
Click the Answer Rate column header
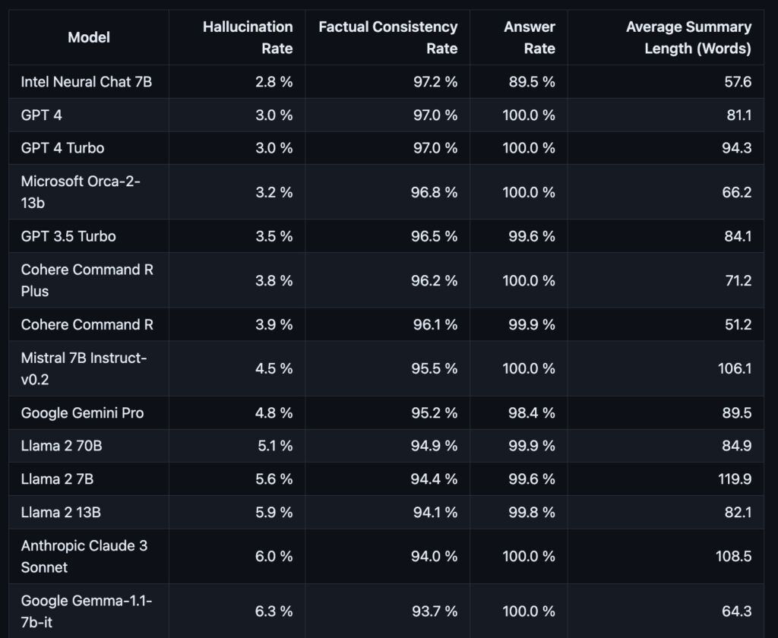530,37
